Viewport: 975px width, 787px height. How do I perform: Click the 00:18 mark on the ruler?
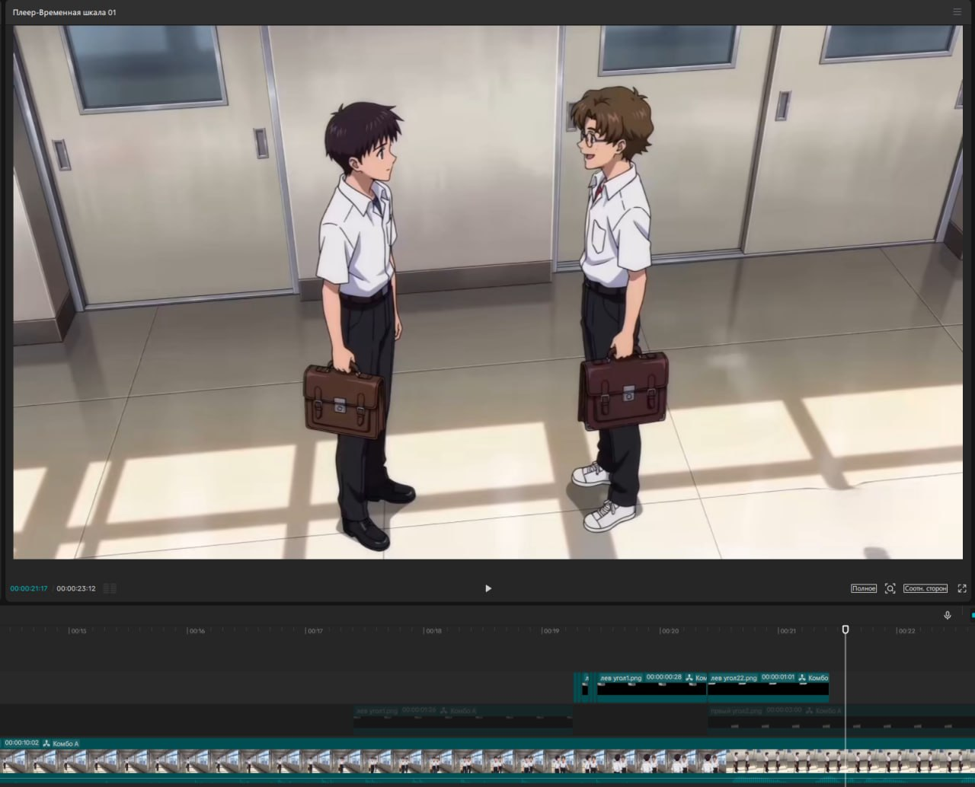[x=433, y=631]
